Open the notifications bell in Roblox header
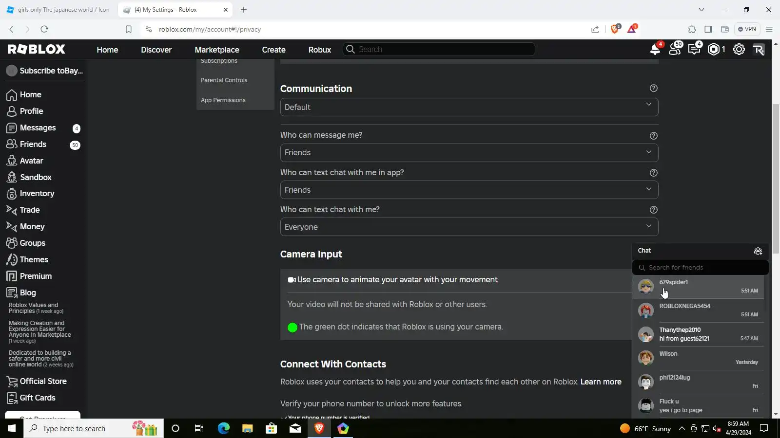 (x=655, y=49)
